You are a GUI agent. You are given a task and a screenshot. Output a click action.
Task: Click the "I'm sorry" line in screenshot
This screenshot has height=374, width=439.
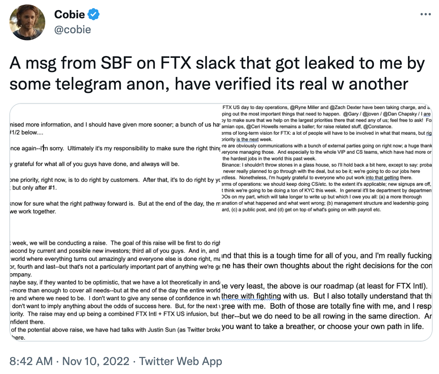56,148
